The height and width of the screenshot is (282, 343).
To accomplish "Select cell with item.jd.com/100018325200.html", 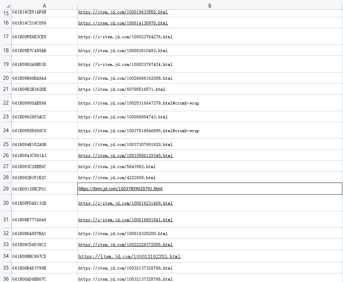I will (210, 233).
